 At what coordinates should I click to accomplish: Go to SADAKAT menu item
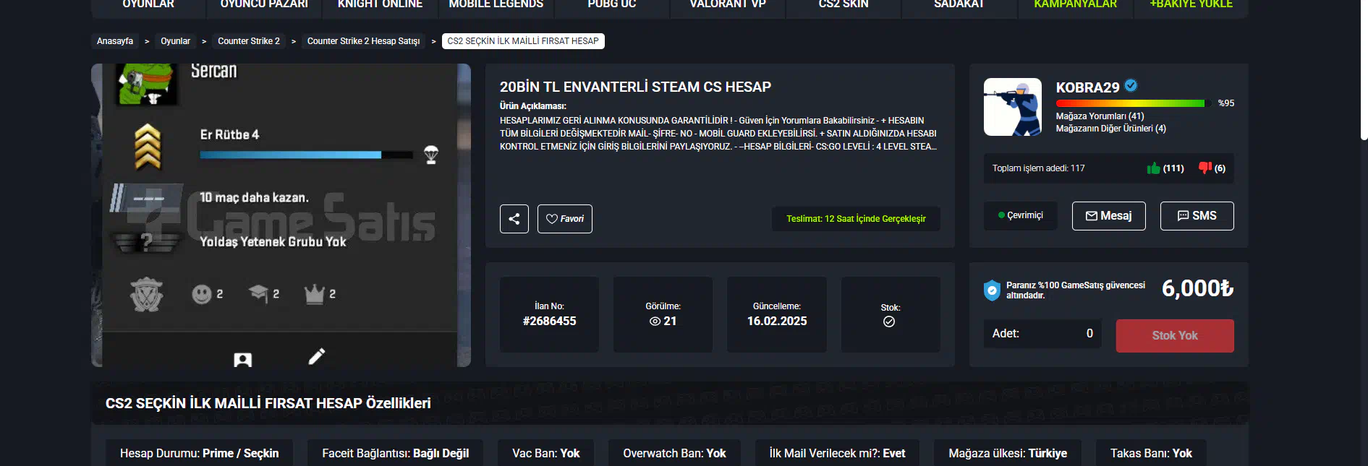point(959,5)
